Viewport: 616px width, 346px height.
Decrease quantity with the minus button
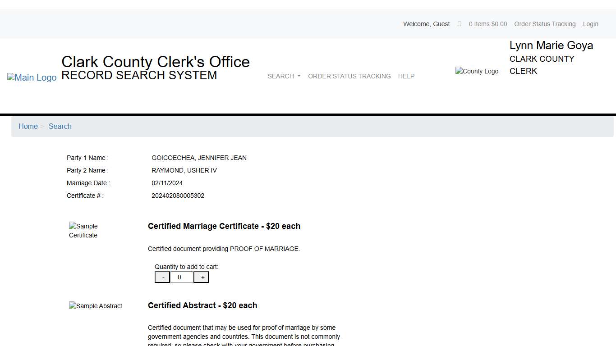click(162, 277)
